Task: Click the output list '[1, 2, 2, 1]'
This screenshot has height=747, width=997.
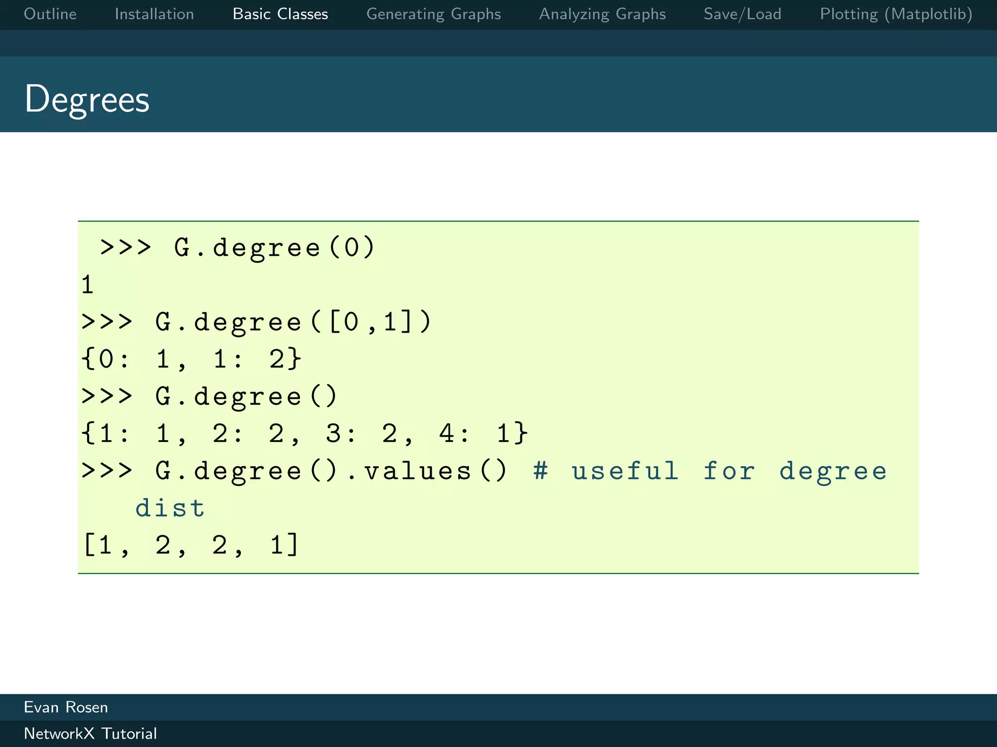Action: [191, 545]
